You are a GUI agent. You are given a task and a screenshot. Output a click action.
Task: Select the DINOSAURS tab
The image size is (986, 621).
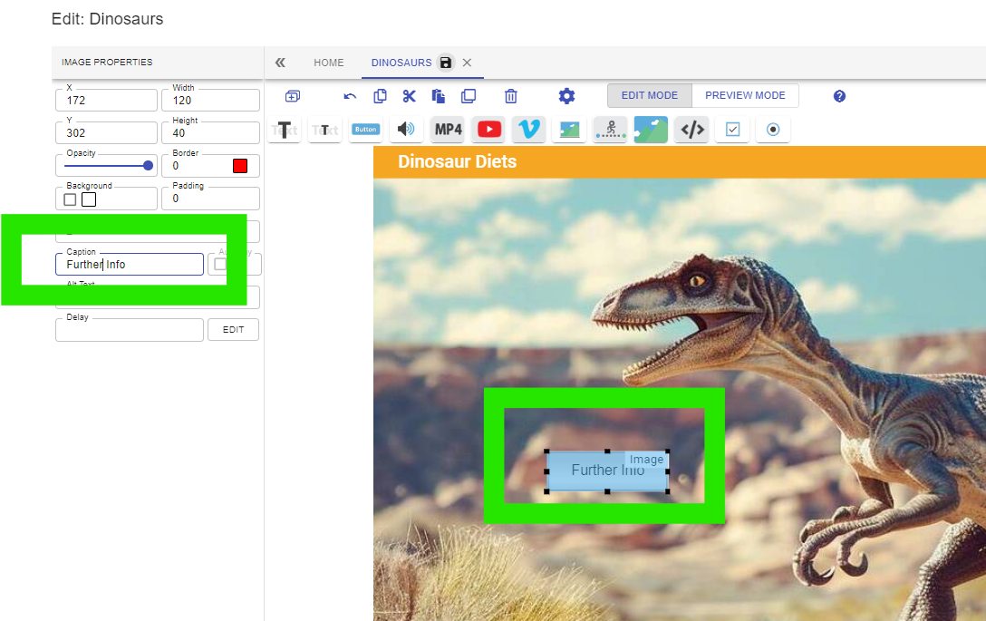click(401, 63)
